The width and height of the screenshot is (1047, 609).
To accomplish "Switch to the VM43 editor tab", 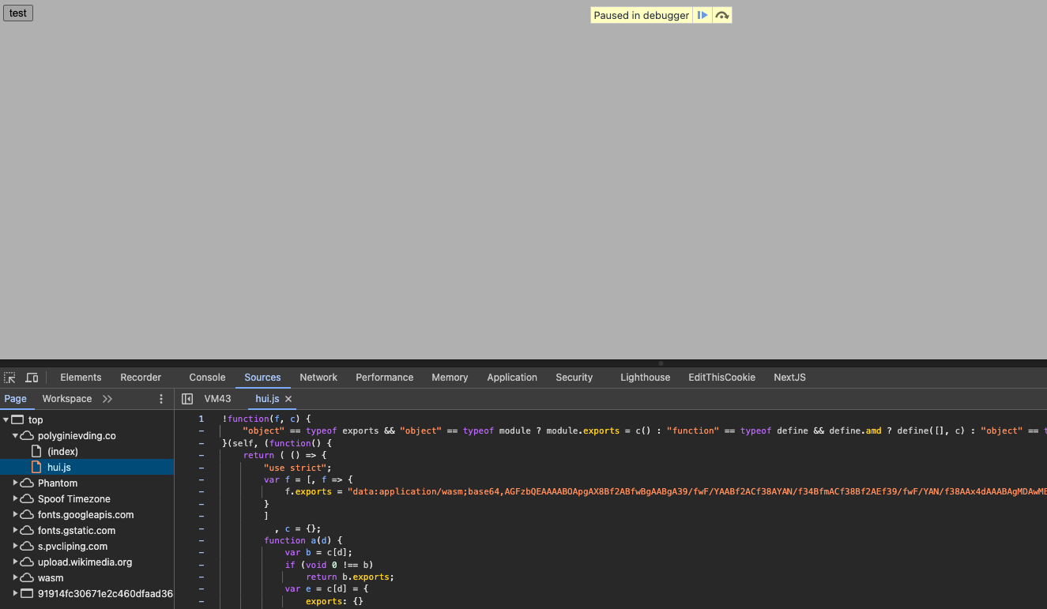I will pyautogui.click(x=217, y=399).
